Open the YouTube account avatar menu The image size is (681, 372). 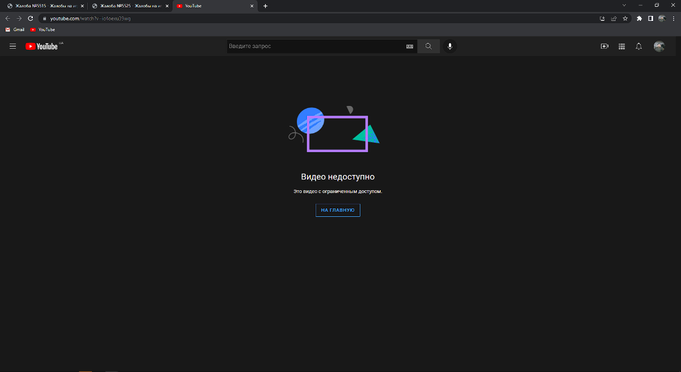[x=659, y=46]
